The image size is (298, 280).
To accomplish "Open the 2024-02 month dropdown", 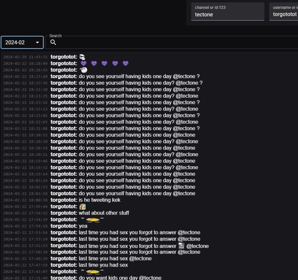I will [22, 42].
